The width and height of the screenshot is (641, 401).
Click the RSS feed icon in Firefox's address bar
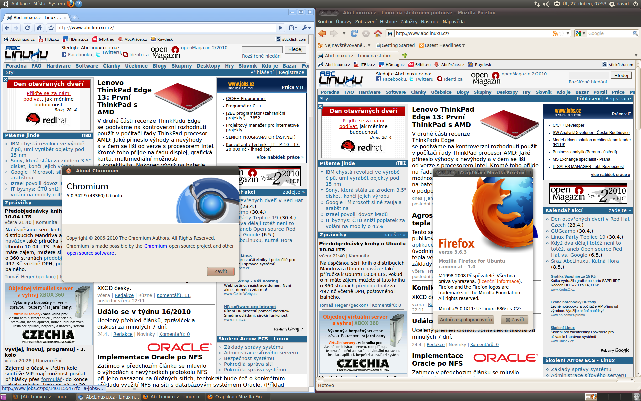[x=555, y=33]
